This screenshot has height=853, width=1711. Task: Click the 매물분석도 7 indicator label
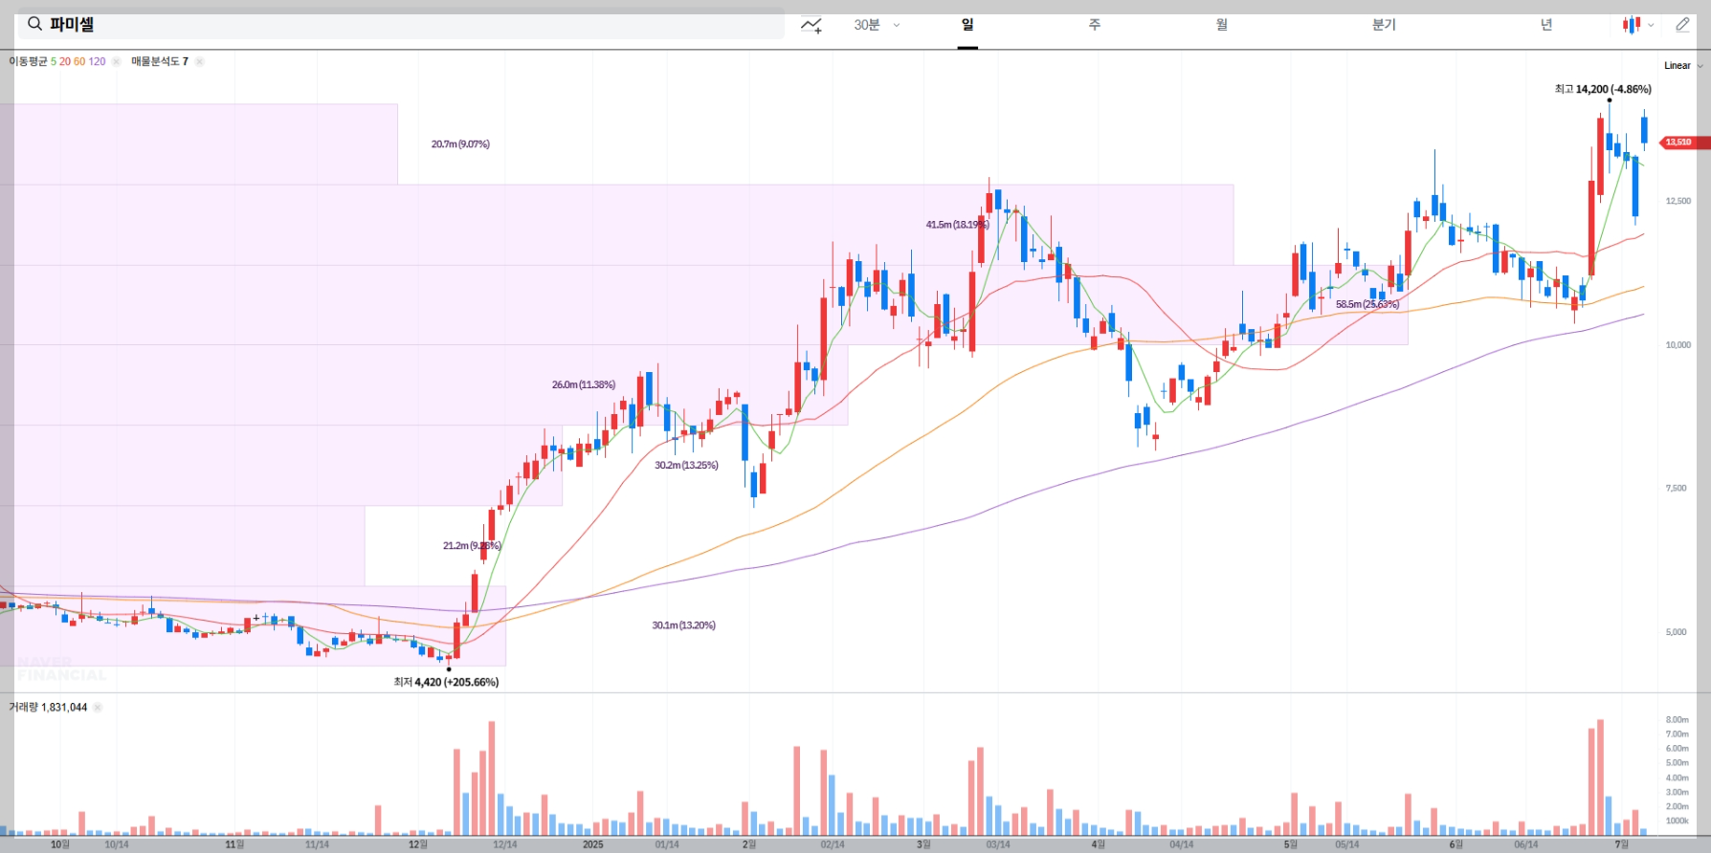[160, 61]
